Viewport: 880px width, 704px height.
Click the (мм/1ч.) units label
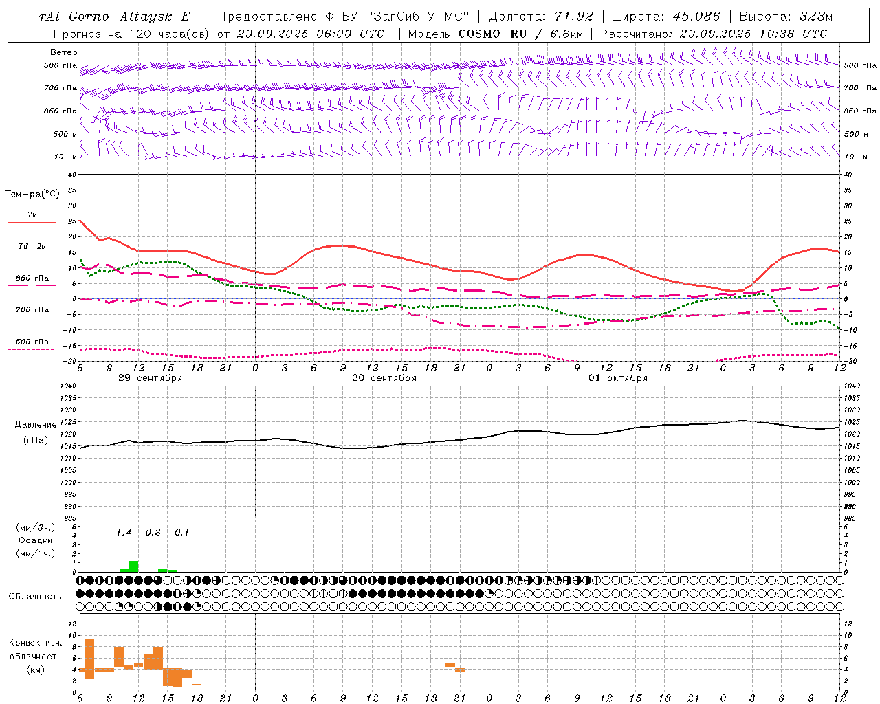(x=35, y=553)
